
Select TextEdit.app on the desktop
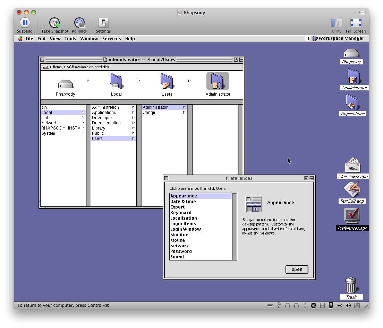coord(352,189)
